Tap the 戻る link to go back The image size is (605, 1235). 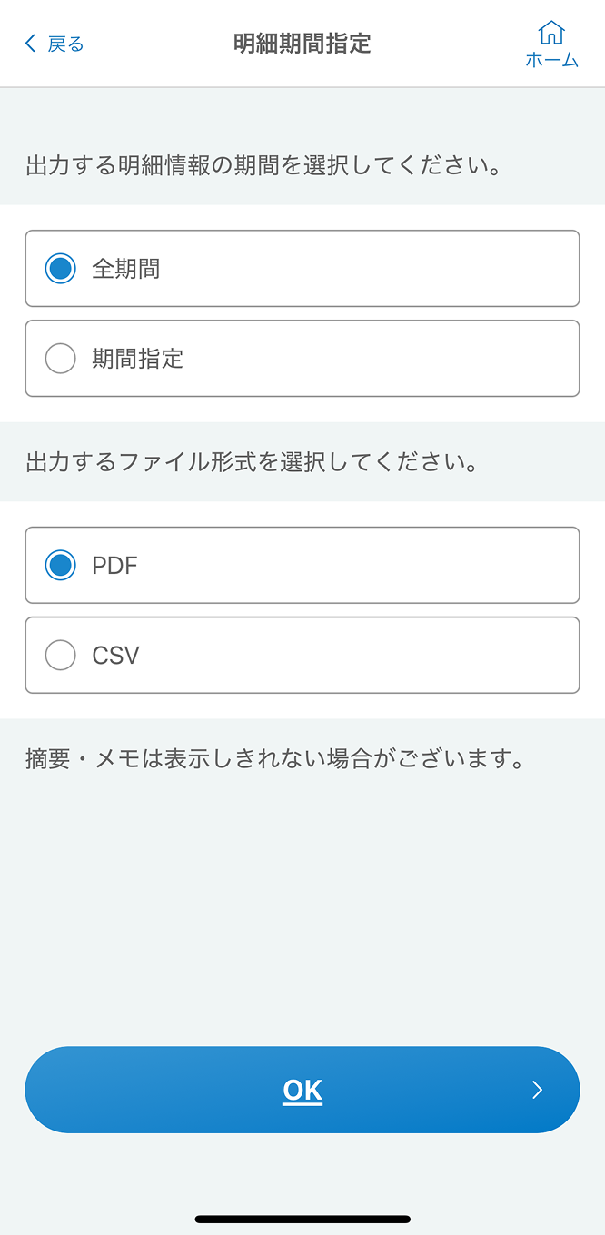[62, 44]
